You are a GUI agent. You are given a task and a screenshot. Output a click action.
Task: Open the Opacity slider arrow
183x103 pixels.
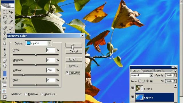175,75
